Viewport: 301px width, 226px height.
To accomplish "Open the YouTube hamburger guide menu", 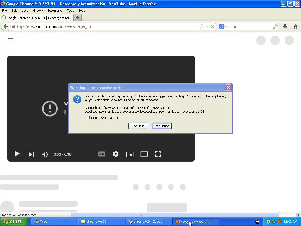I will click(x=11, y=40).
